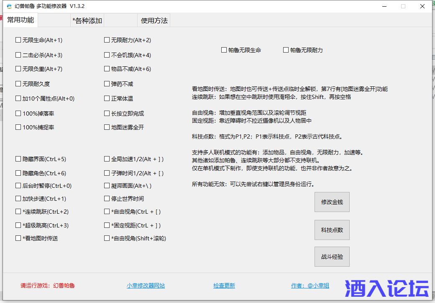Image resolution: width=435 pixels, height=303 pixels.
Task: Click the 检查更新 link
Action: (224, 286)
